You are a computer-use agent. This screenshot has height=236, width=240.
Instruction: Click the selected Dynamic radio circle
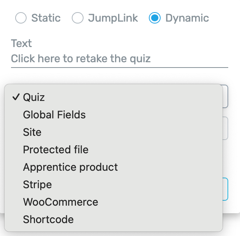coord(155,18)
